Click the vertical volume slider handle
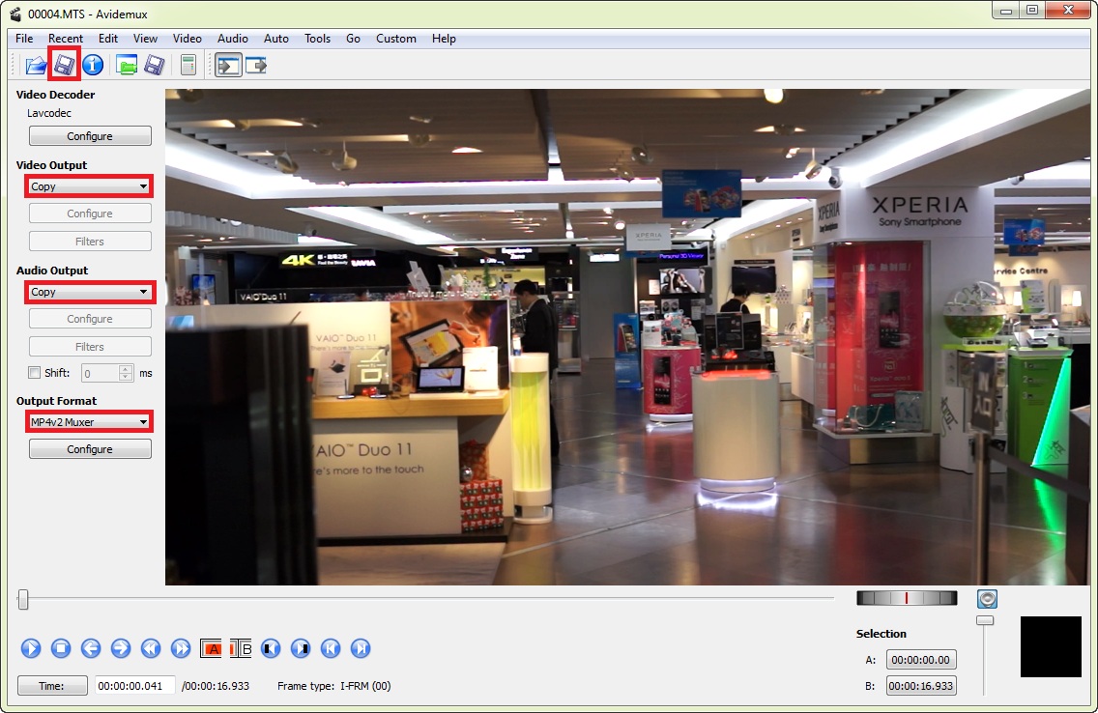Image resolution: width=1098 pixels, height=713 pixels. coord(985,620)
